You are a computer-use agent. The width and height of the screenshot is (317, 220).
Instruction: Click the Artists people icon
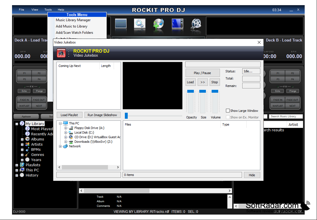(x=27, y=144)
